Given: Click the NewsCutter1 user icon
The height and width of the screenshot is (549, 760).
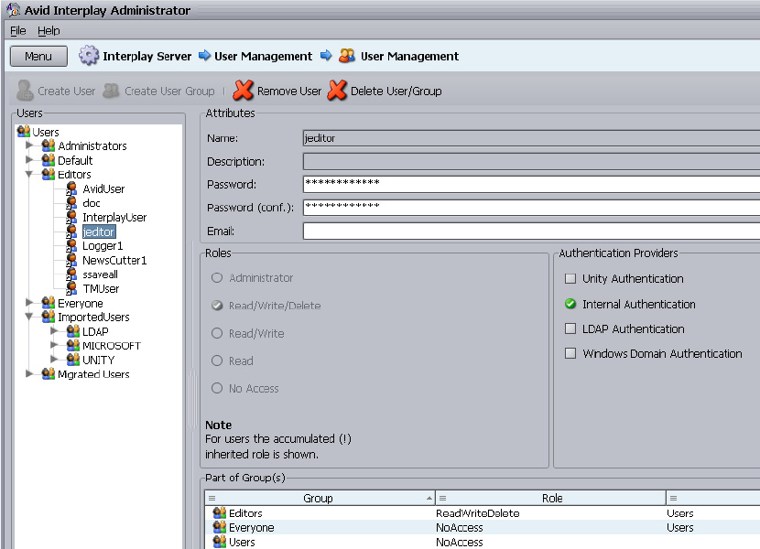Looking at the screenshot, I should [71, 260].
